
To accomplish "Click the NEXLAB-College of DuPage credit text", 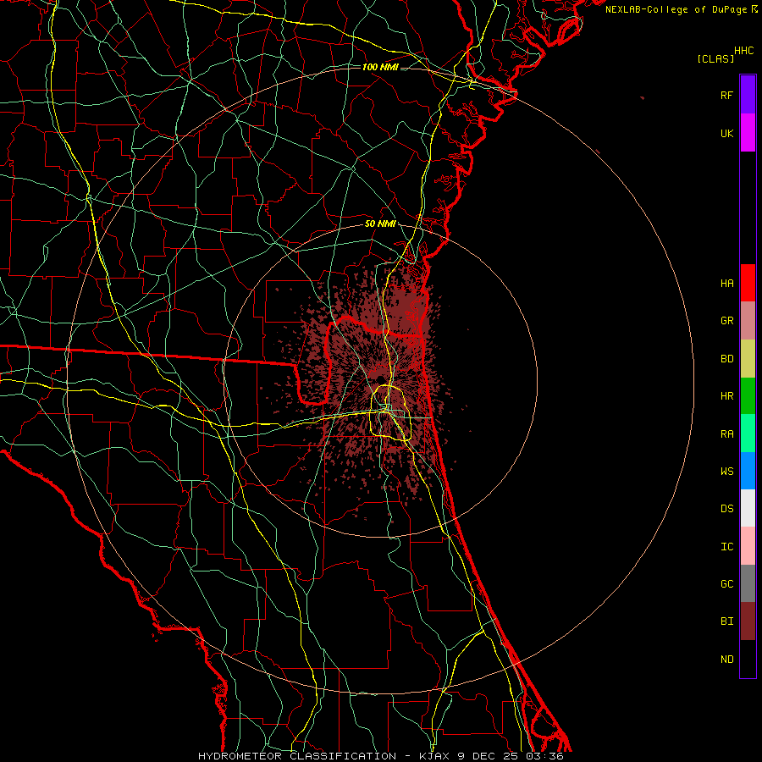I will point(676,9).
